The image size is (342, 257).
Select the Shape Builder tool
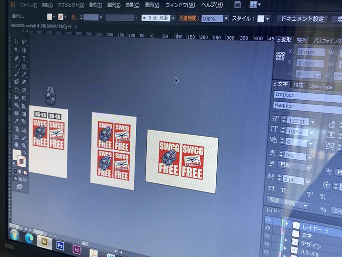click(17, 106)
